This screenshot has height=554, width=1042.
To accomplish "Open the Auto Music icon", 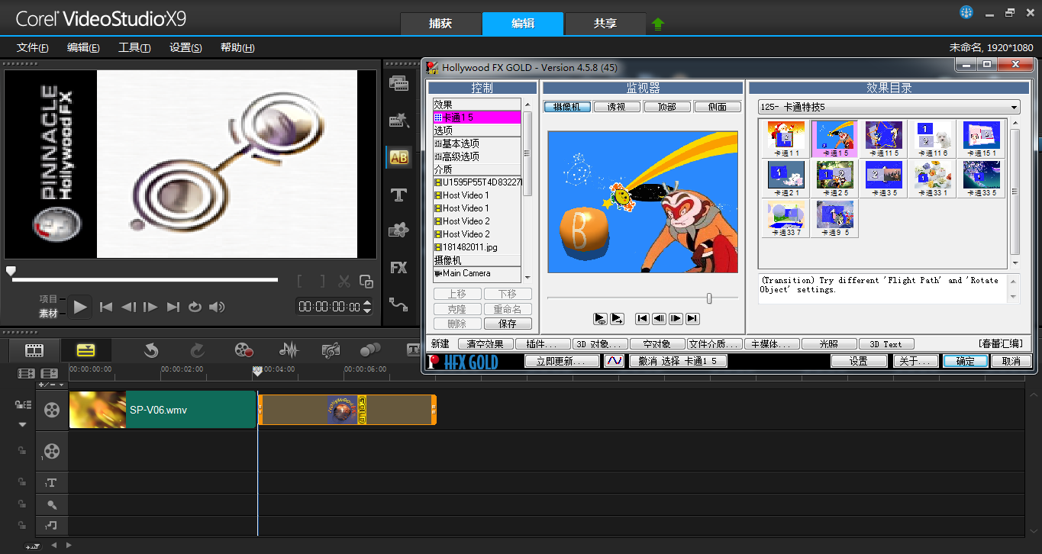I will [x=331, y=350].
